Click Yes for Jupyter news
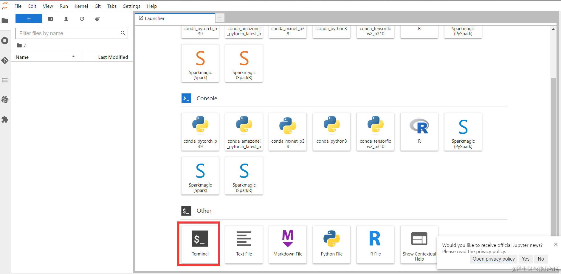Viewport: 561px width, 274px height. [x=526, y=259]
